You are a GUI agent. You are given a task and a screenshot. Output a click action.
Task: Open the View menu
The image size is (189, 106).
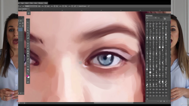[x=35, y=3]
